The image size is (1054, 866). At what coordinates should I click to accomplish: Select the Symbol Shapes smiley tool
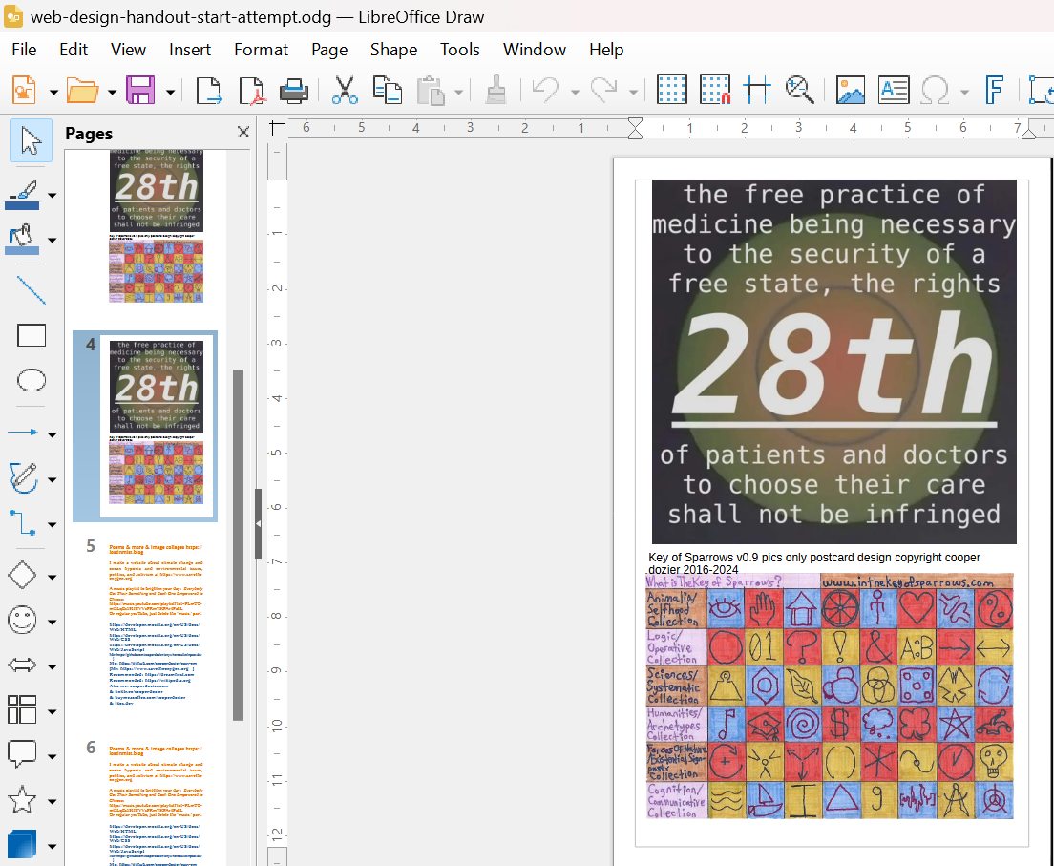coord(22,620)
